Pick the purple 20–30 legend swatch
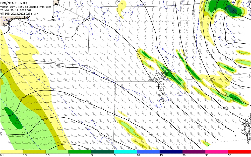This screenshot has height=157, width=251. (194, 152)
